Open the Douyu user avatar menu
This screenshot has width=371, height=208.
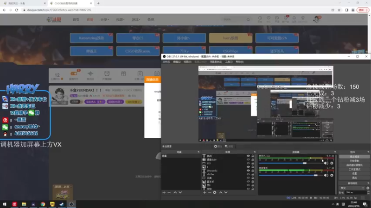coord(317,19)
